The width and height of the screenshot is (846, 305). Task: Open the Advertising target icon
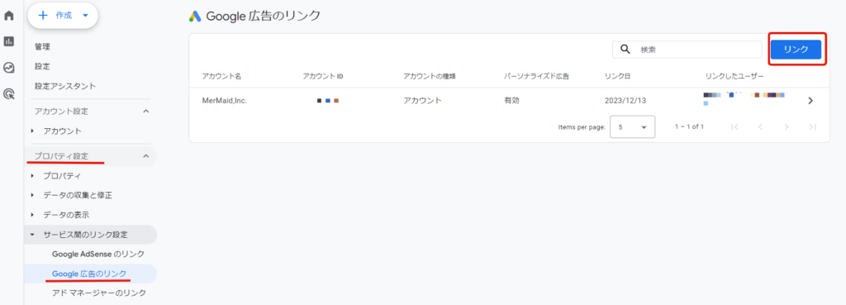point(8,94)
